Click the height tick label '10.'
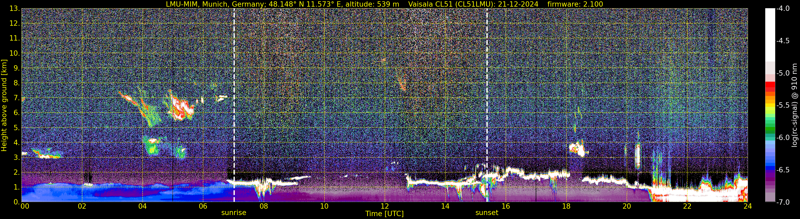 15,53
